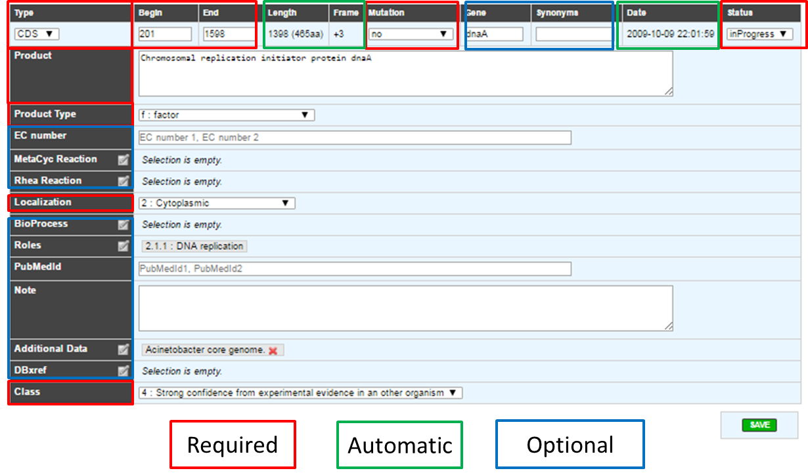Open MetaCyc Reaction edit icon

(123, 159)
